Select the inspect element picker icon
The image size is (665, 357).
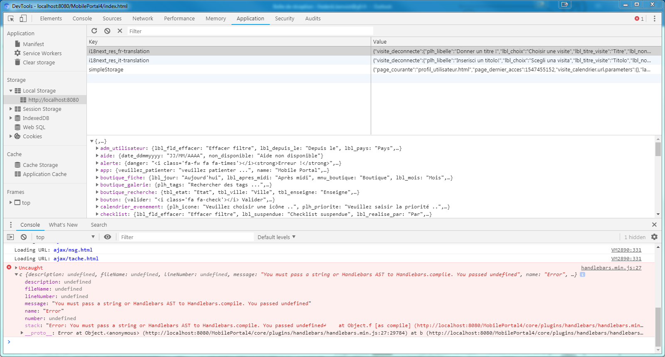(11, 19)
